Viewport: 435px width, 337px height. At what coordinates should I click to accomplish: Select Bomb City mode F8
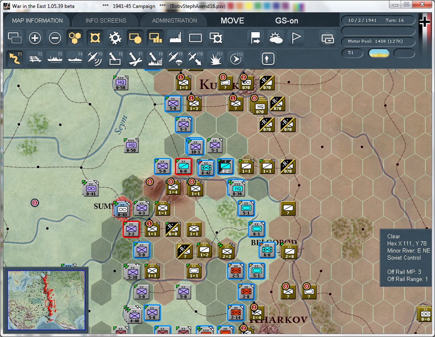pos(155,58)
